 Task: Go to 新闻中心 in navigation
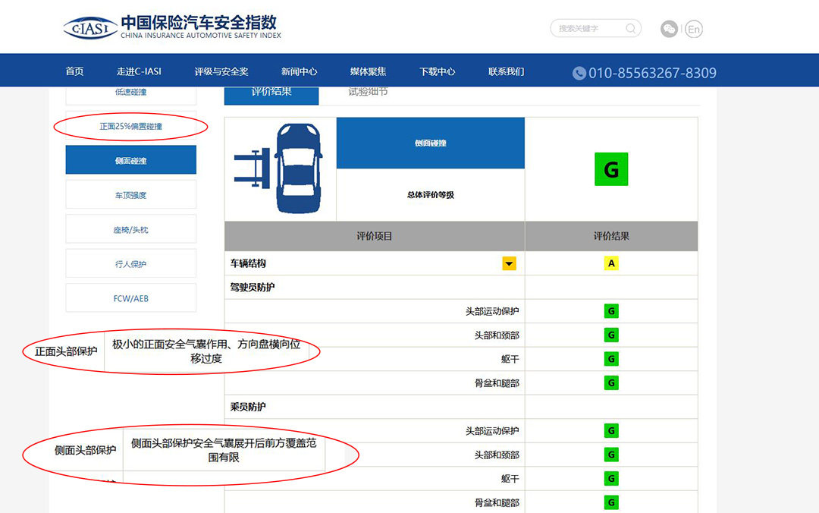coord(299,71)
